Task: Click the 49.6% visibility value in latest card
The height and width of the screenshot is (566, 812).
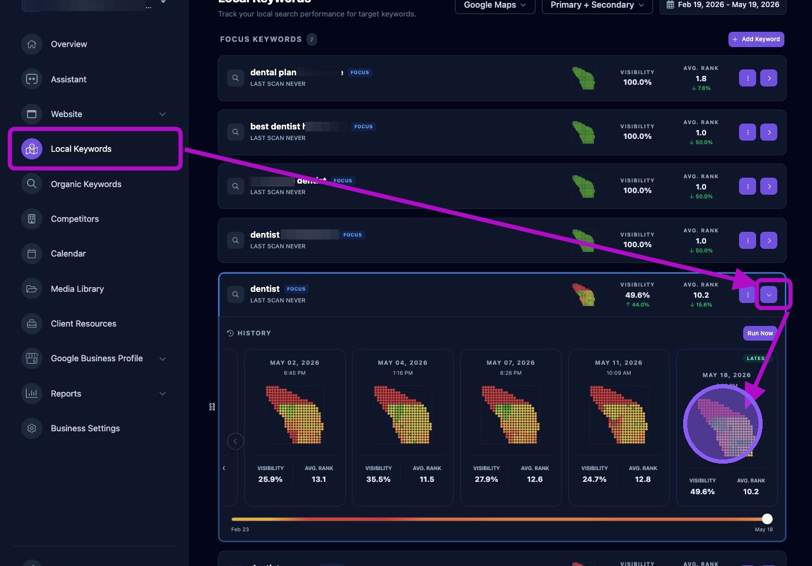Action: (703, 492)
